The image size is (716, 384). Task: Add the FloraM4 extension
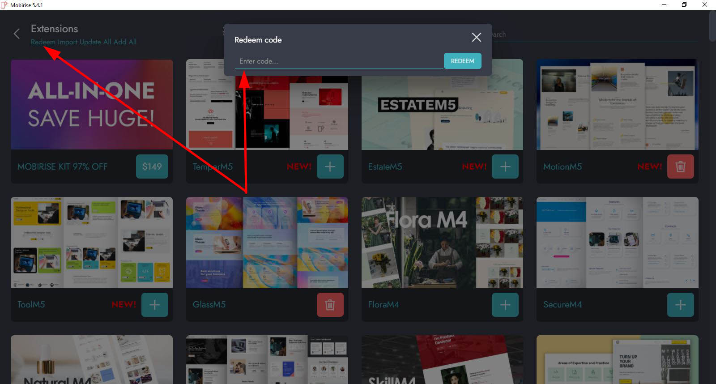coord(505,305)
